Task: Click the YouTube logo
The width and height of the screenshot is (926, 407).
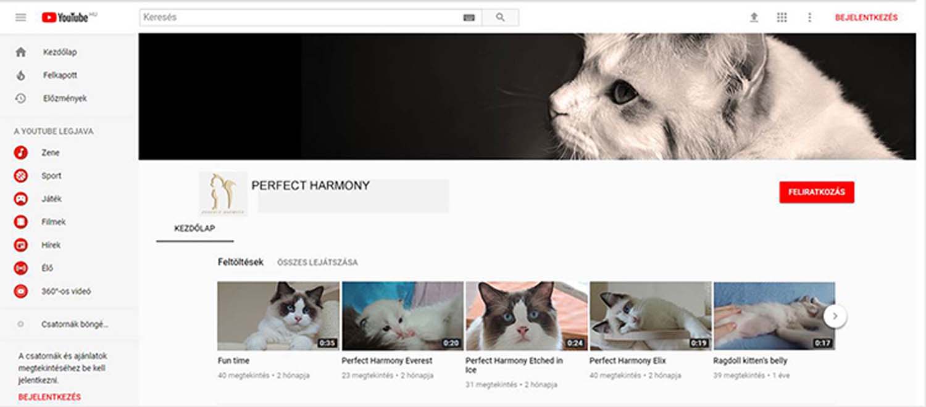Action: click(65, 17)
